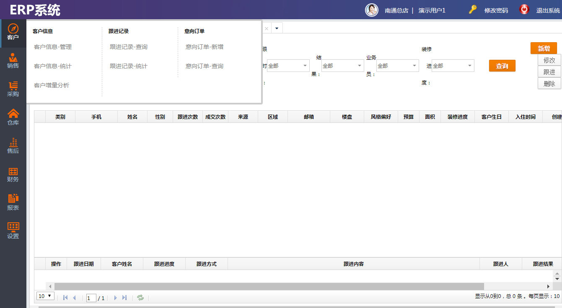Open the 报表 (Reports) sidebar module
The width and height of the screenshot is (562, 308).
[13, 203]
